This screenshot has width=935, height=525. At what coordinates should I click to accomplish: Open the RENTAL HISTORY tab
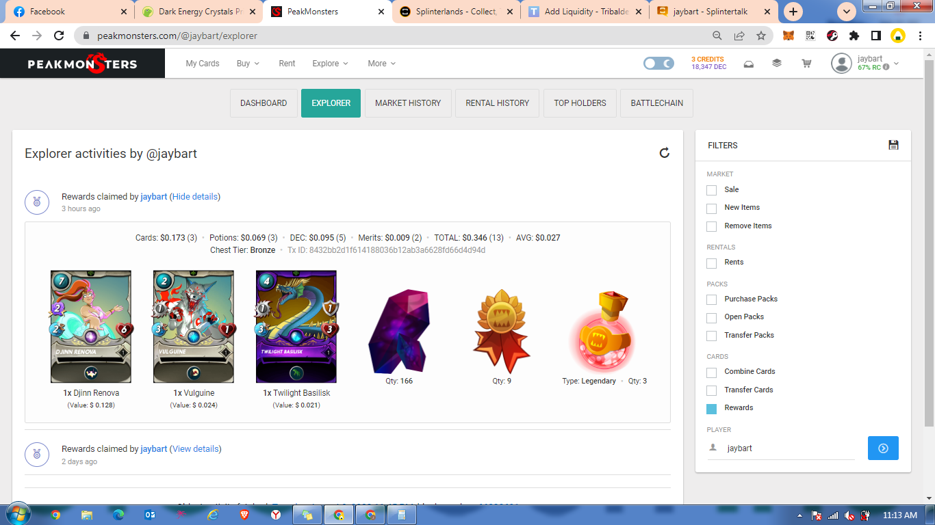pos(498,103)
